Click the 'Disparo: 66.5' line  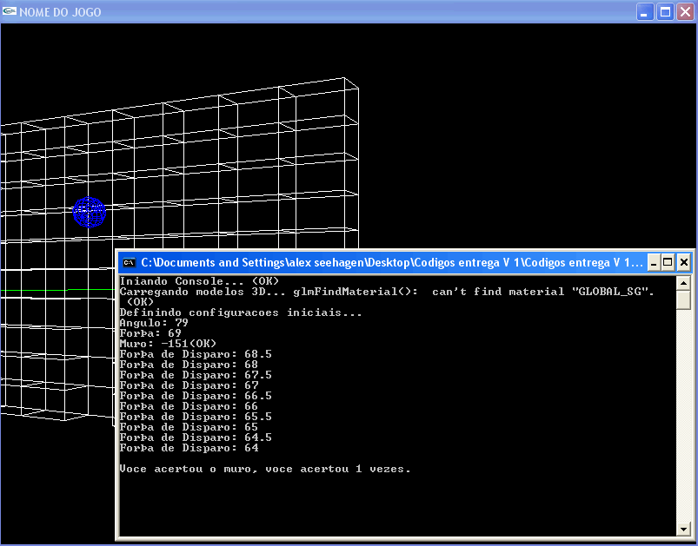pyautogui.click(x=196, y=396)
